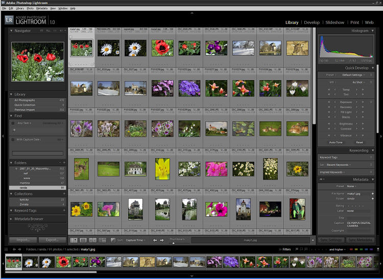
Task: Open the Photo menu
Action: [30, 9]
